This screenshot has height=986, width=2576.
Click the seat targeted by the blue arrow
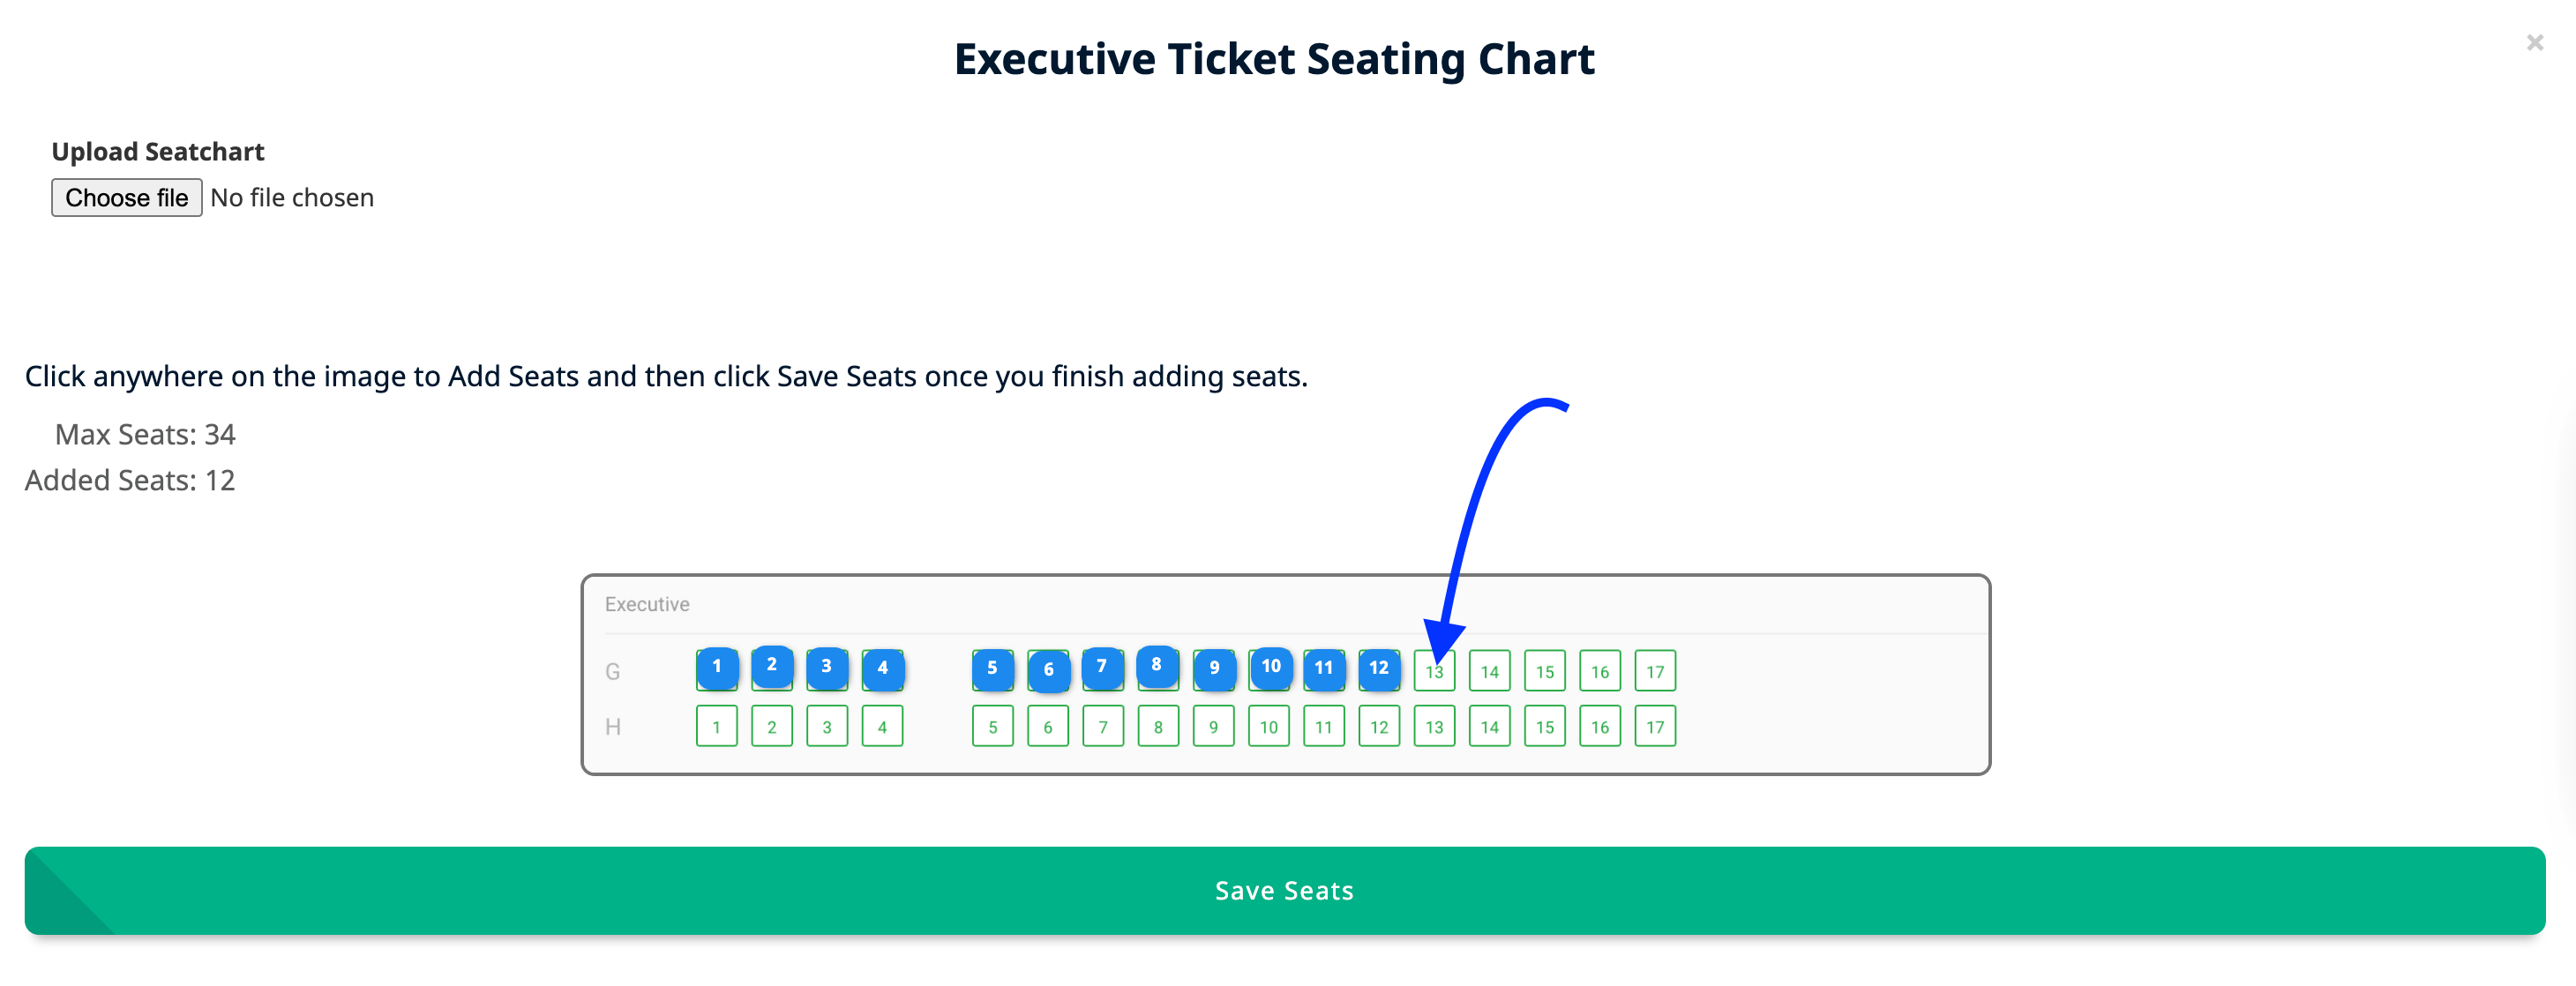click(x=1434, y=671)
